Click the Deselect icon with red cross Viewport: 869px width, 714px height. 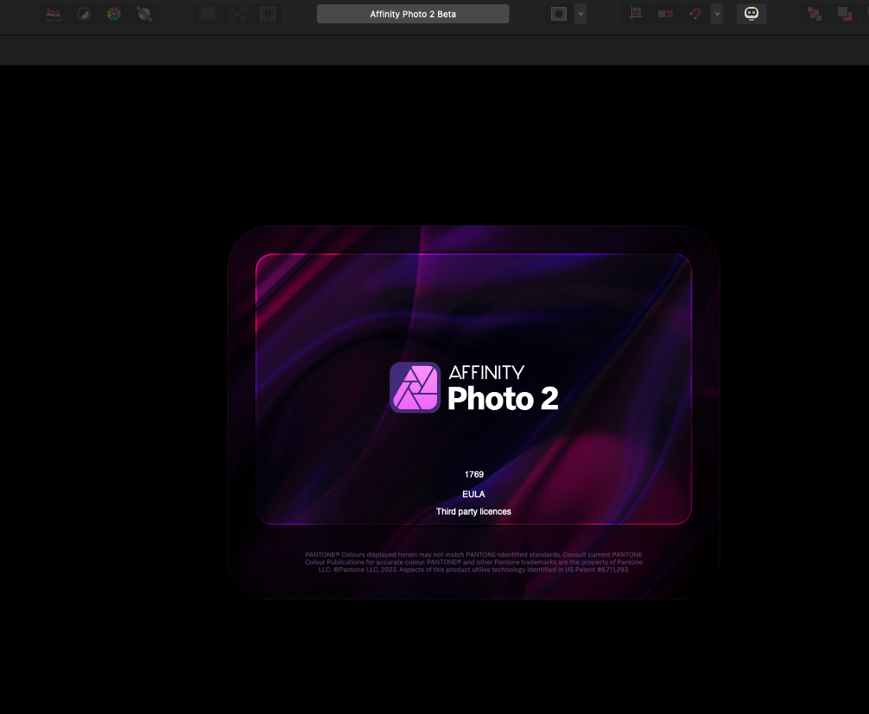[238, 14]
